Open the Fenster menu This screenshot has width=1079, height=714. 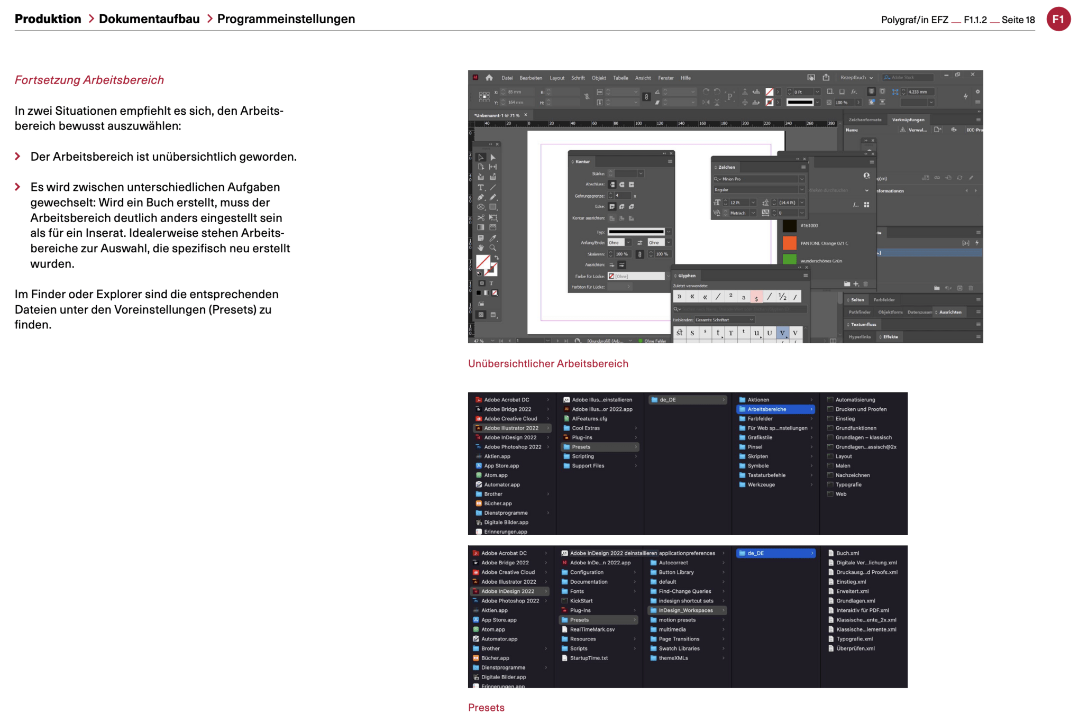click(665, 78)
